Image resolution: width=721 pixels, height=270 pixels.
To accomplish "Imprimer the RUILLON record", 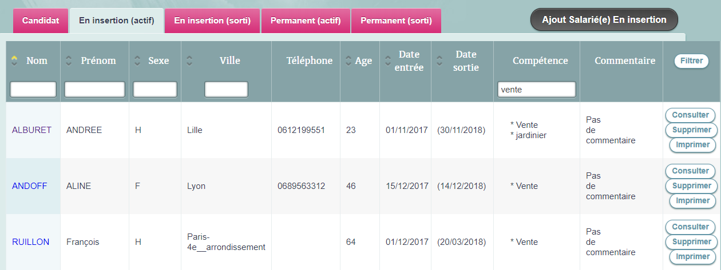I will coord(692,257).
